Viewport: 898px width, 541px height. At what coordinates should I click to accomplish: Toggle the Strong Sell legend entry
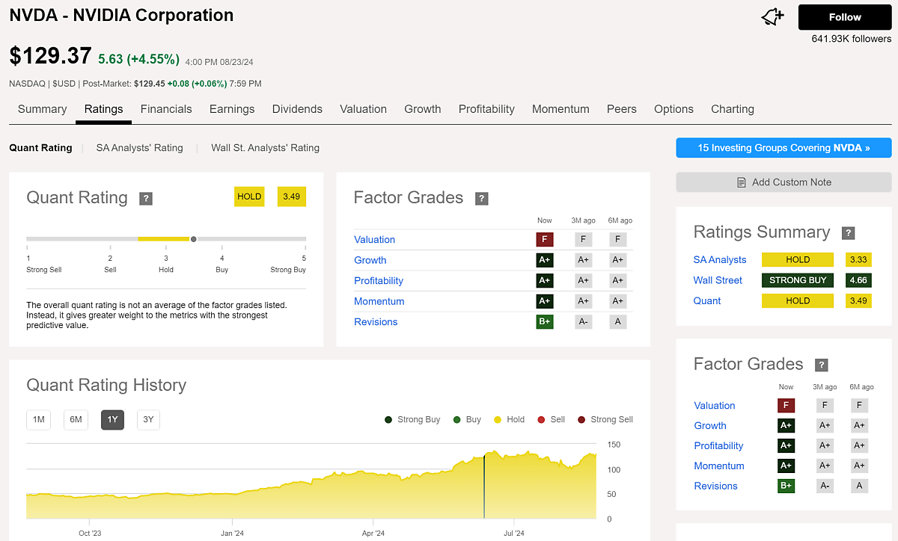[605, 420]
